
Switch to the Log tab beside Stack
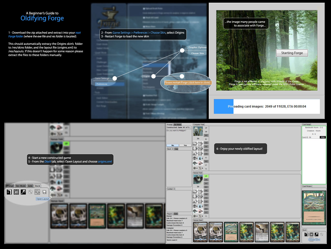pos(176,149)
